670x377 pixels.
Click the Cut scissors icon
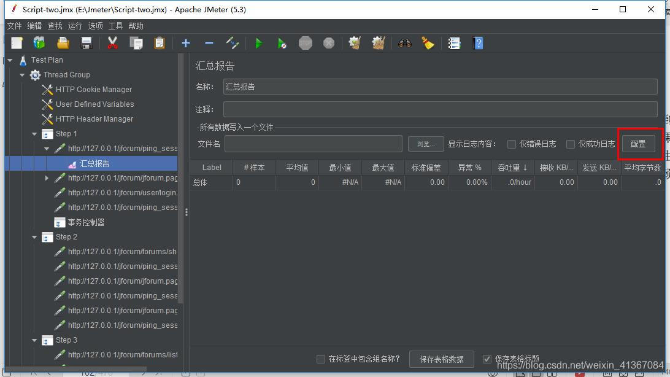(x=112, y=43)
